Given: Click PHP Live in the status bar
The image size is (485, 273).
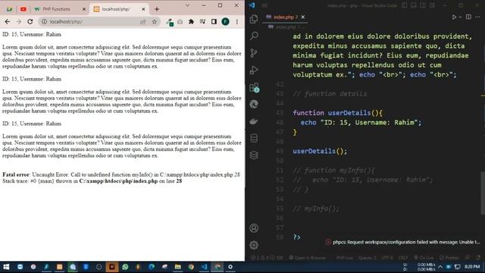Looking at the screenshot, I should tap(344, 258).
